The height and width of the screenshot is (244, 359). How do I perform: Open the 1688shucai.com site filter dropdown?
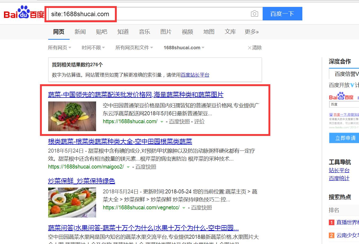[184, 48]
